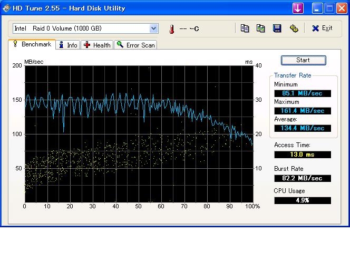This screenshot has height=270, width=350.
Task: Click the ms axis label on graph
Action: coord(249,62)
